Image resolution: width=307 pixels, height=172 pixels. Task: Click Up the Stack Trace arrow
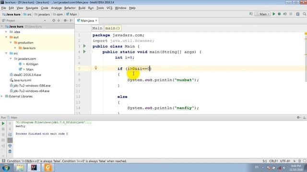(x=10, y=124)
